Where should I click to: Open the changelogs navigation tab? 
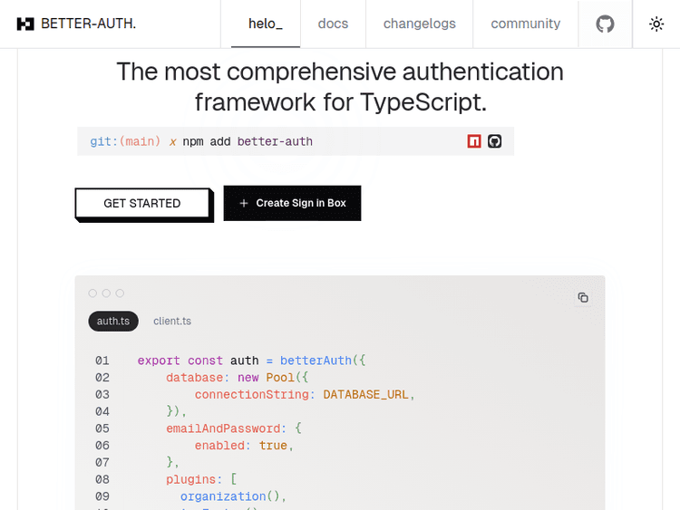(x=420, y=24)
